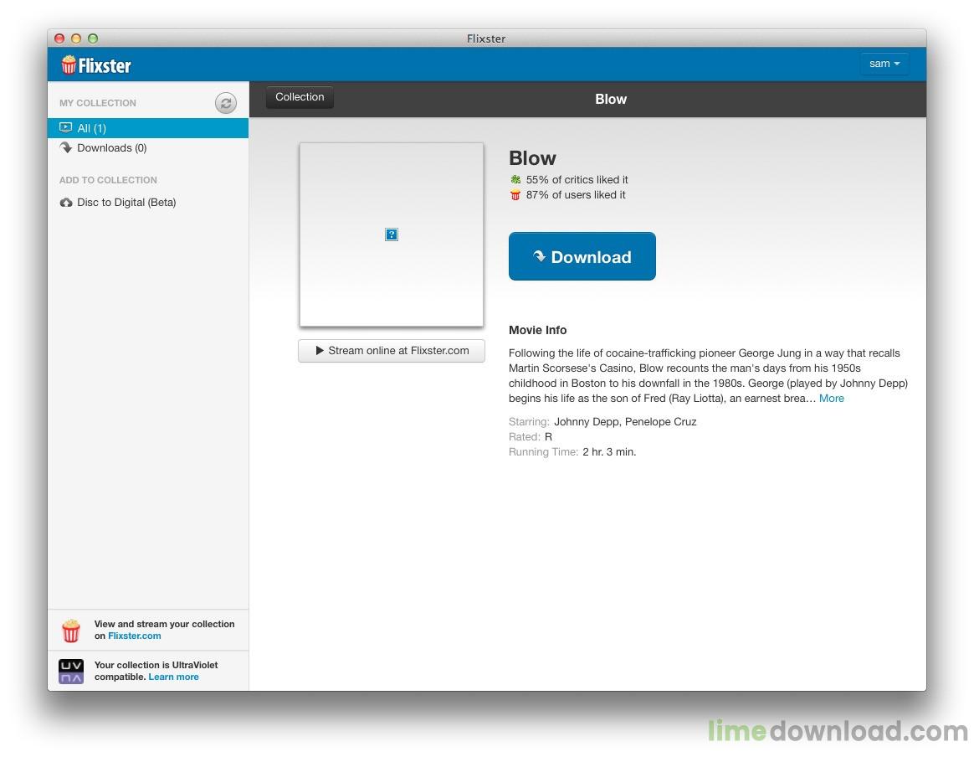Go back with the Collection button

coord(300,97)
